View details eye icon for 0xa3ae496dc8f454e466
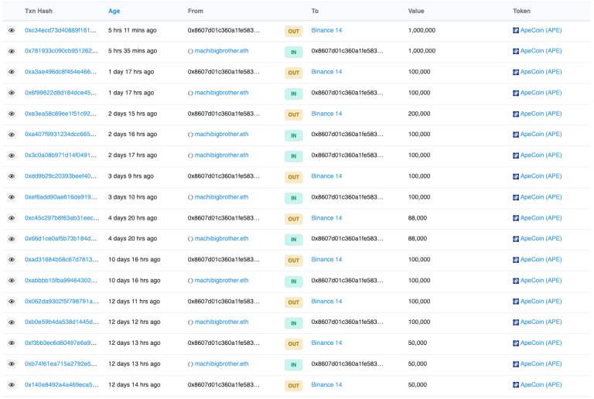 click(12, 72)
